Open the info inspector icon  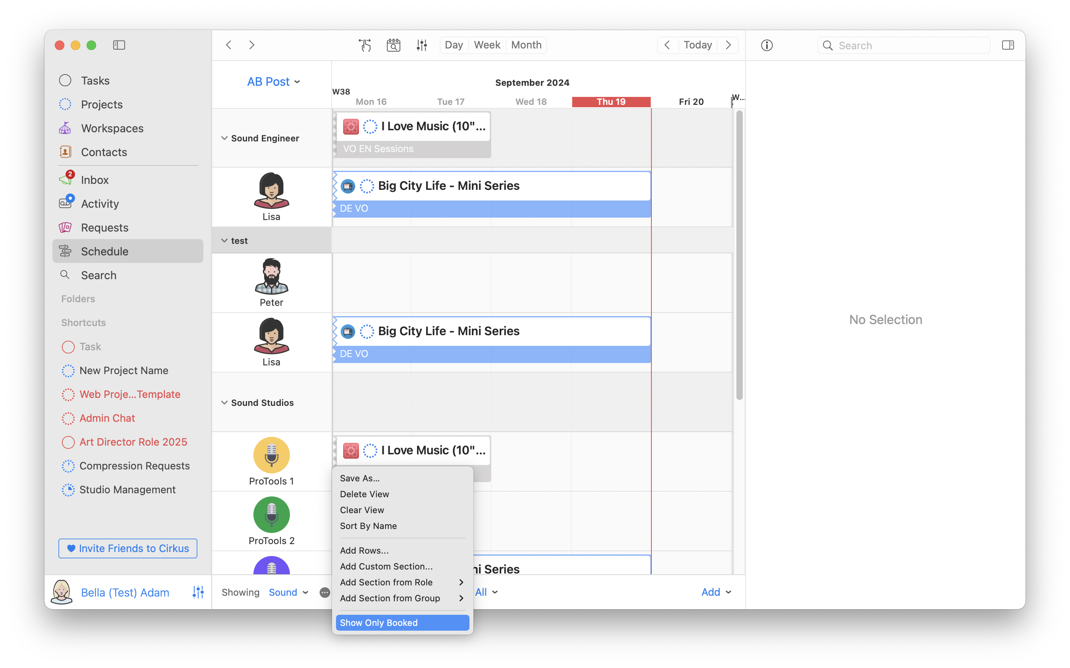tap(767, 46)
